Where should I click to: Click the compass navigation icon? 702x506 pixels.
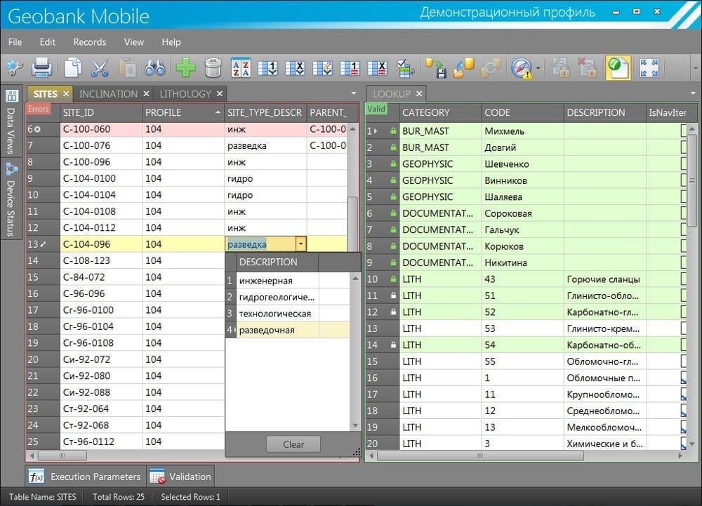pyautogui.click(x=521, y=67)
